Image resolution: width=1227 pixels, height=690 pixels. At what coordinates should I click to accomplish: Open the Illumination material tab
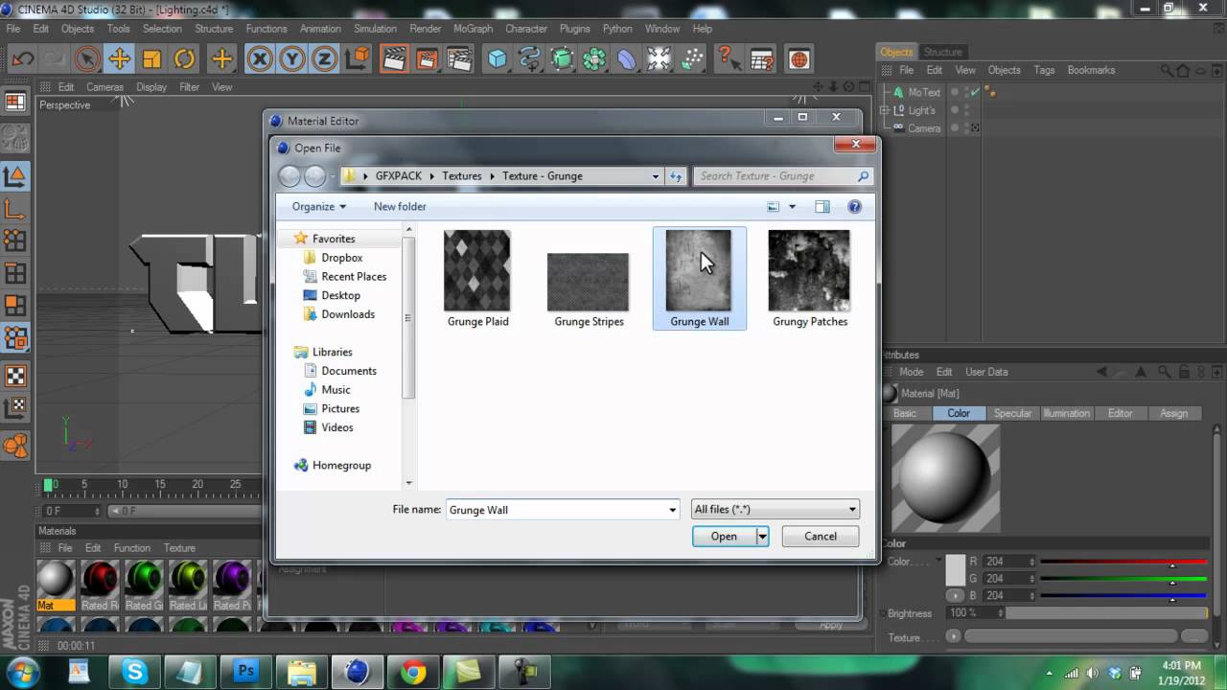point(1066,413)
